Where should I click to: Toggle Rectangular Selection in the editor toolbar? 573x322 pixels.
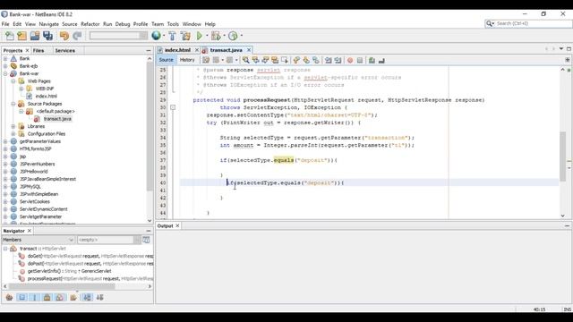point(285,60)
